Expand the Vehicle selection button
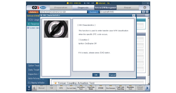 pyautogui.click(x=33, y=12)
